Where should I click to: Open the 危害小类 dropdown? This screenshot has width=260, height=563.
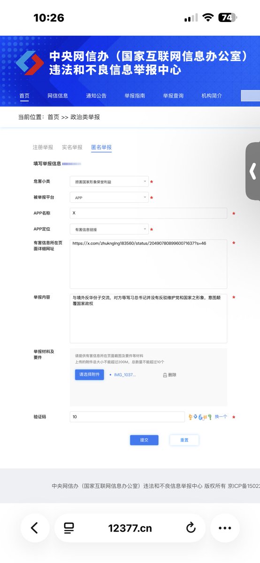109,182
